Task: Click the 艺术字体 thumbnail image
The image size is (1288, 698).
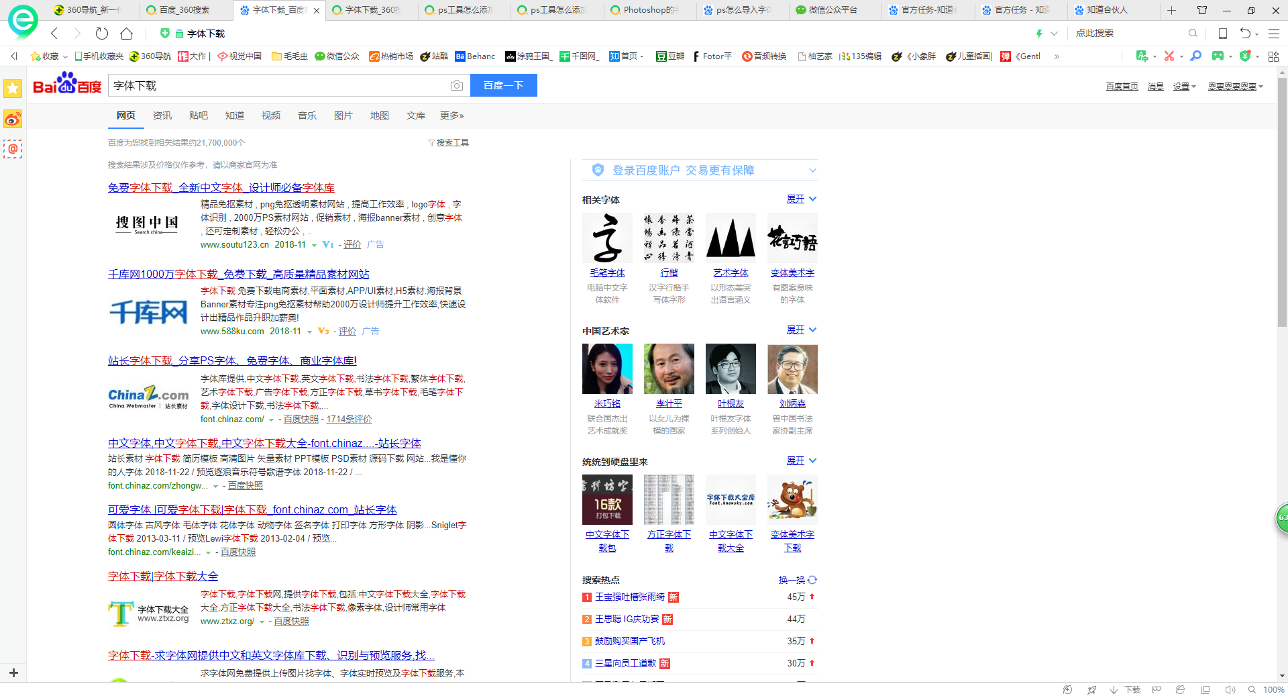Action: click(731, 238)
